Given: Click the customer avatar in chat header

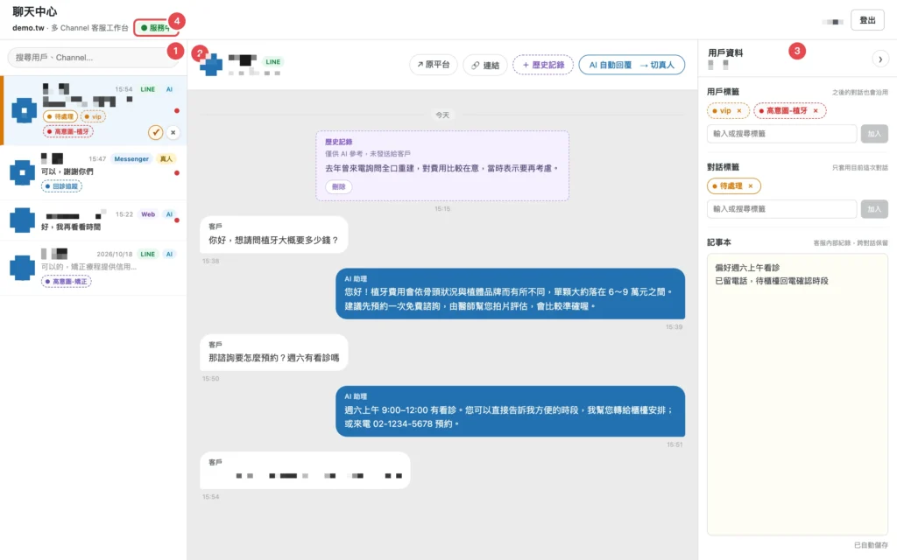Looking at the screenshot, I should [x=210, y=65].
